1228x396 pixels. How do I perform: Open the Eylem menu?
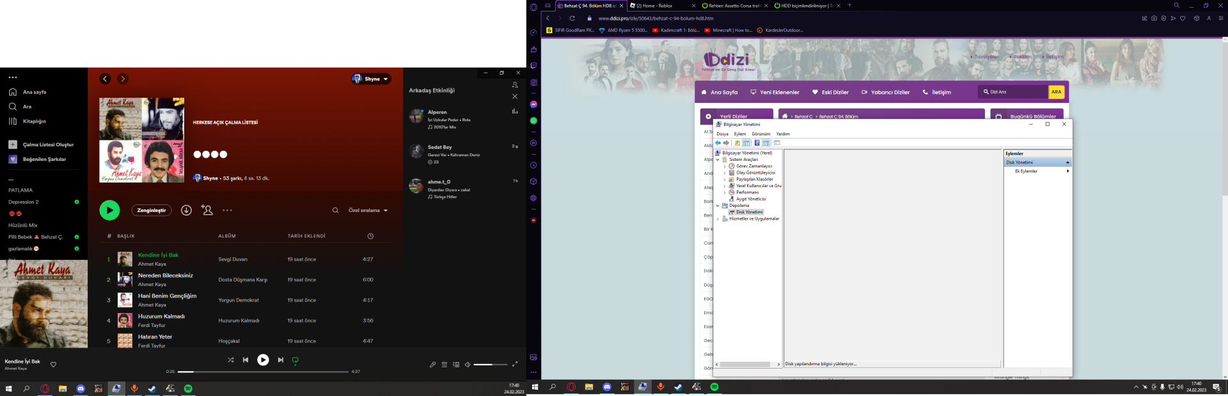point(740,134)
